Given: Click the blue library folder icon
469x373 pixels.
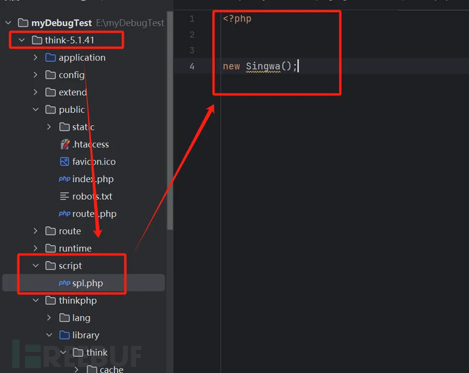Looking at the screenshot, I should point(65,335).
